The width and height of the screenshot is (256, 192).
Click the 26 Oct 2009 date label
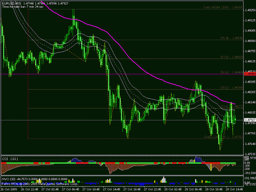coord(9,190)
